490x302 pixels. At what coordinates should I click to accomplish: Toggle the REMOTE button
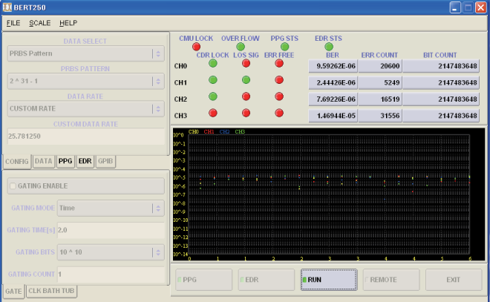click(x=391, y=280)
